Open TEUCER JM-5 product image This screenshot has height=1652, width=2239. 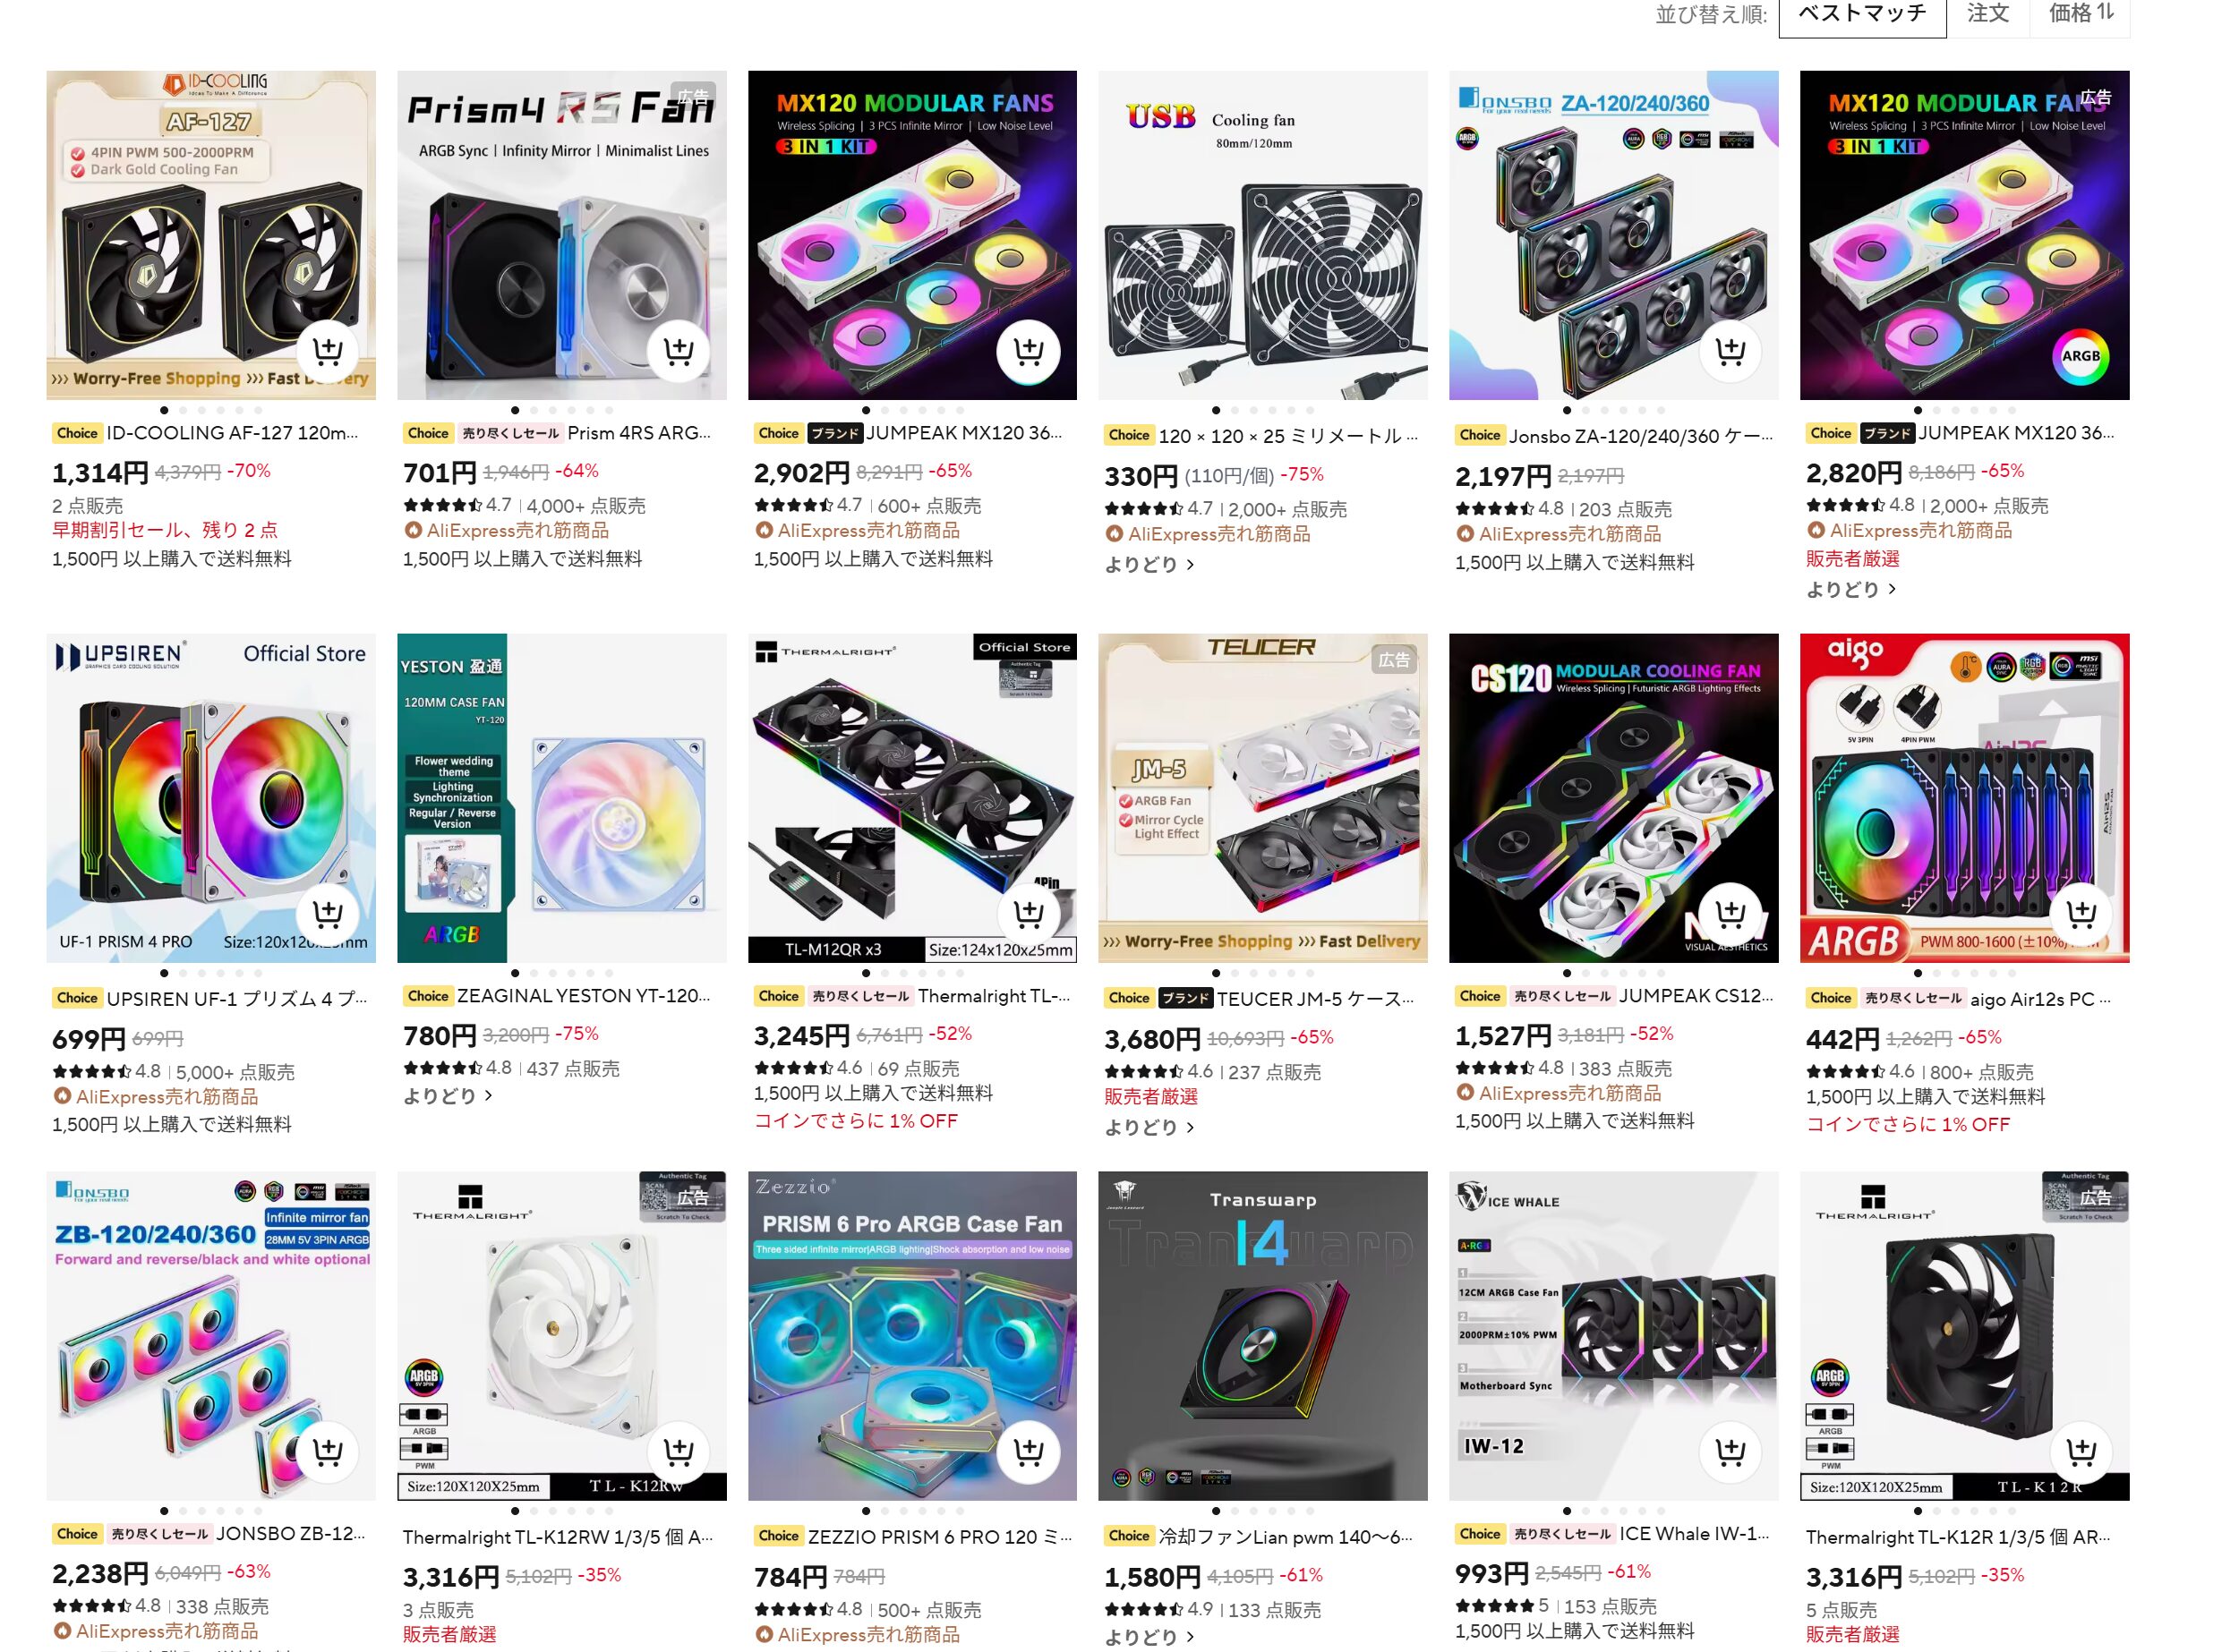pos(1262,798)
